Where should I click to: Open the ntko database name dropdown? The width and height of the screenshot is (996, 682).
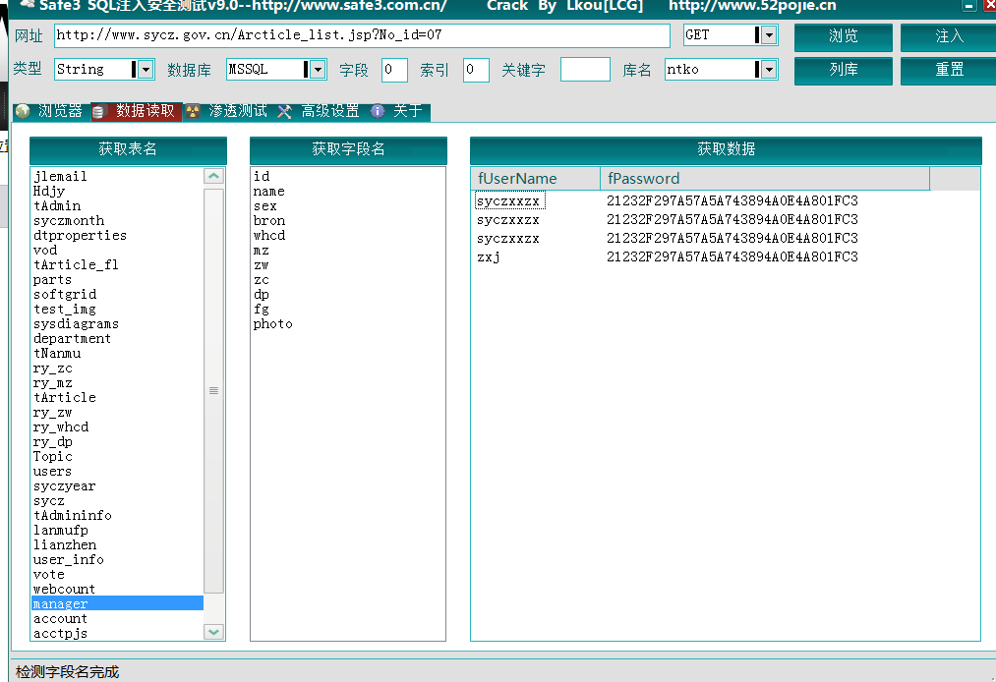point(769,69)
